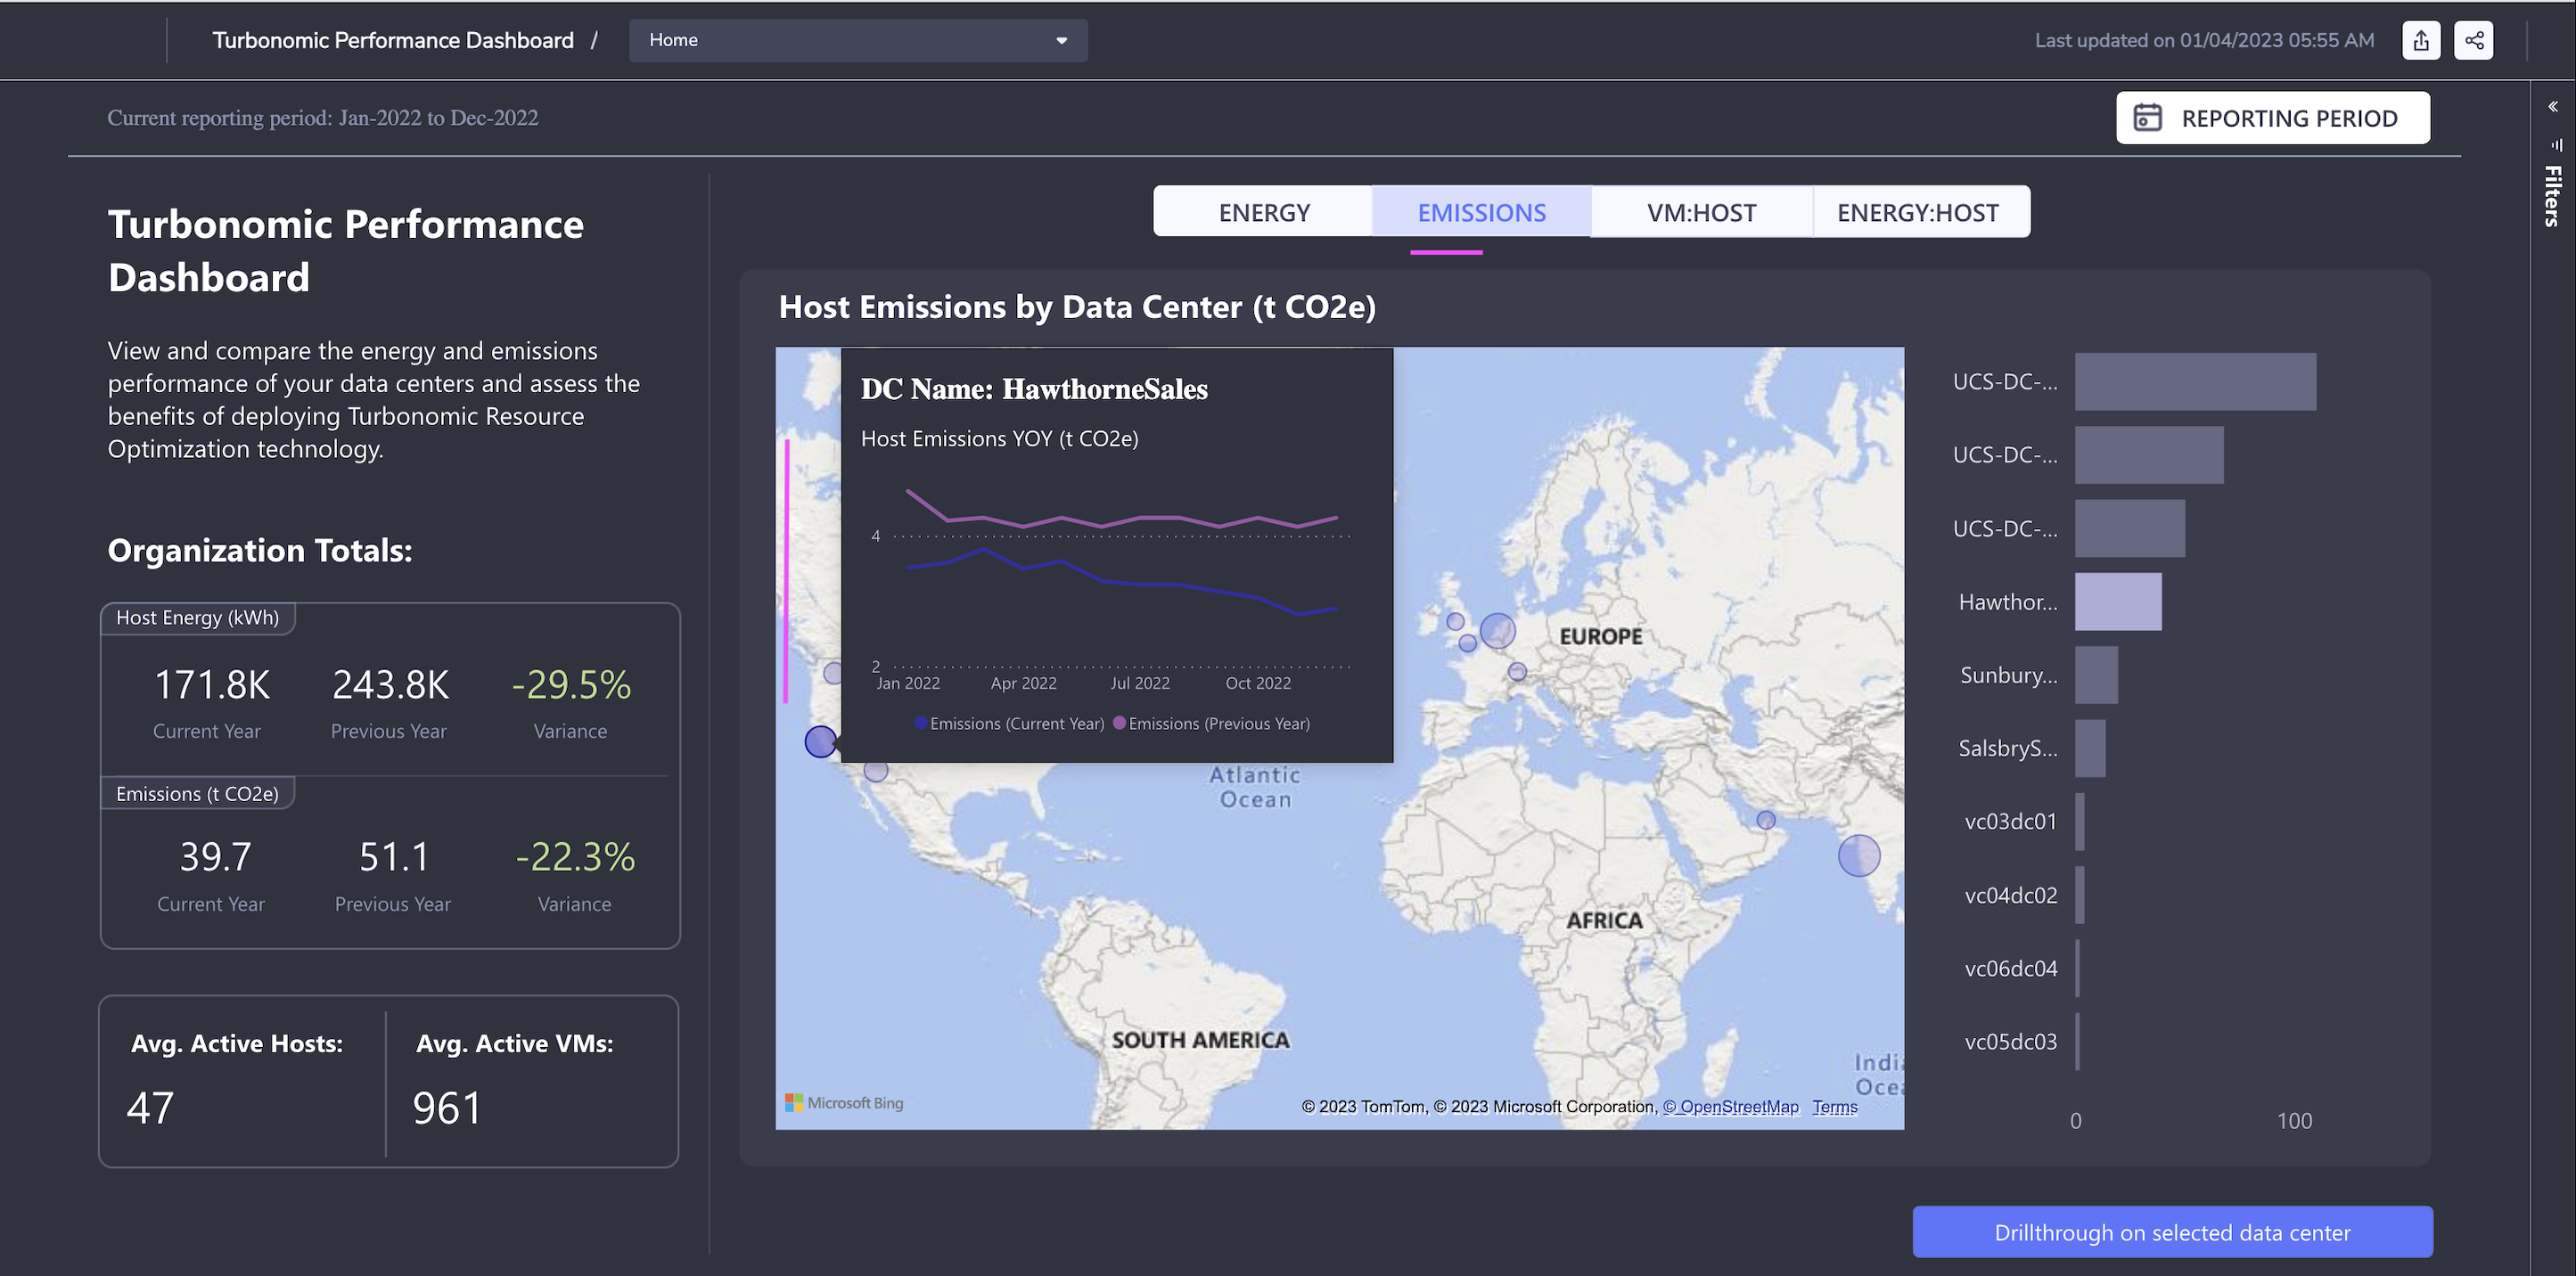Open the ENERGY:HOST tab
This screenshot has width=2576, height=1276.
click(x=1917, y=212)
